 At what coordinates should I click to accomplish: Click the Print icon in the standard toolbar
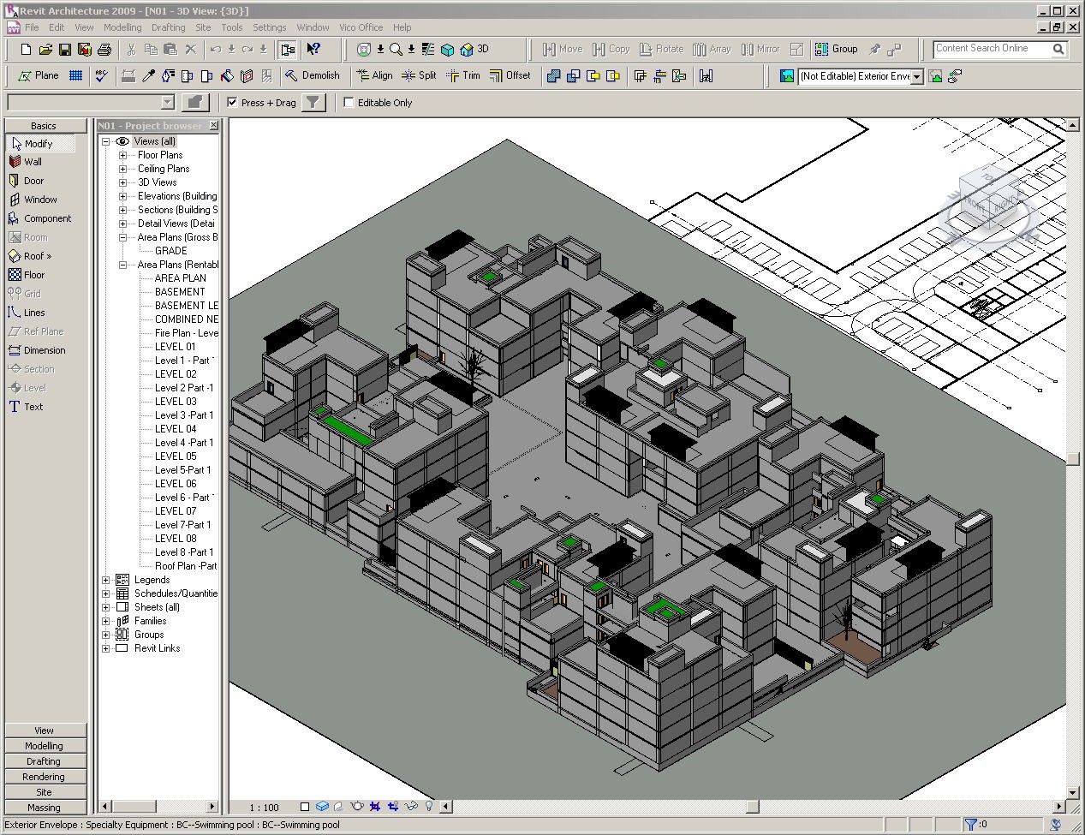(x=104, y=50)
